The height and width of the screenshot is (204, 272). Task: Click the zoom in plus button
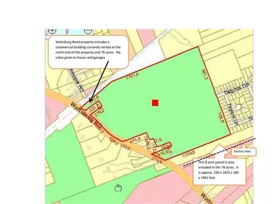tap(52, 31)
